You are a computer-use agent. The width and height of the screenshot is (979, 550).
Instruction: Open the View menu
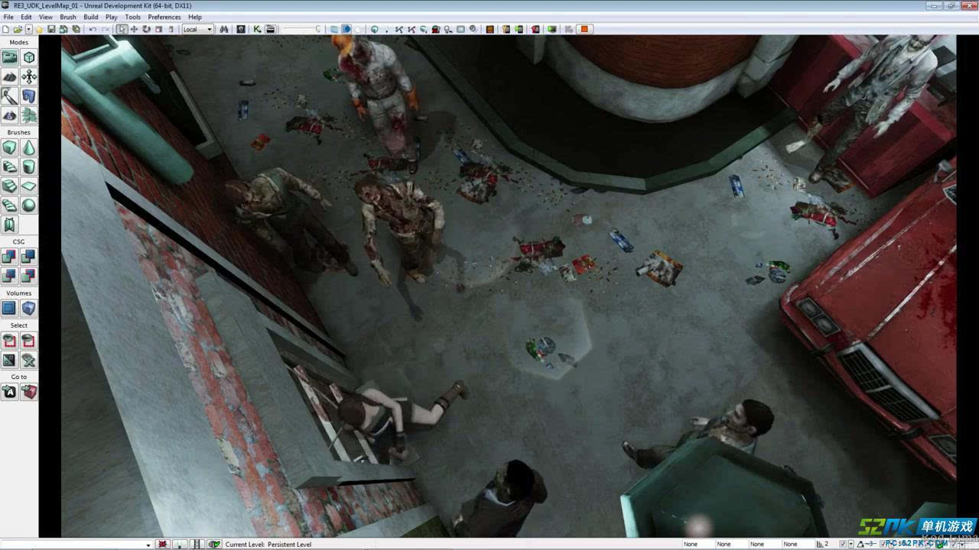coord(46,17)
